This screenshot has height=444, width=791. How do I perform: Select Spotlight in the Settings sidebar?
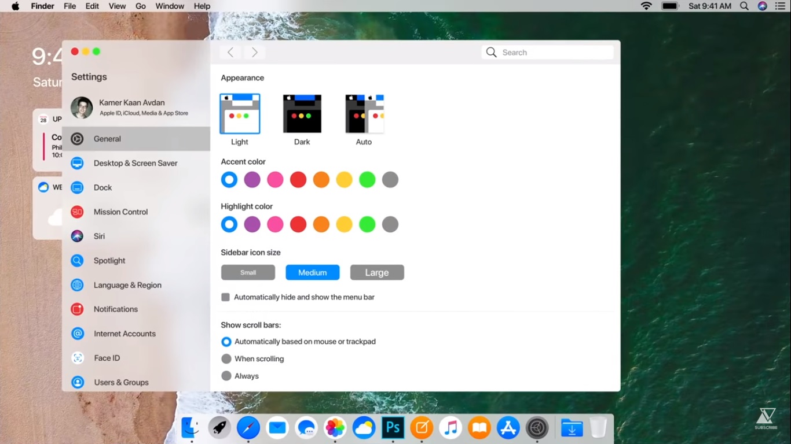coord(136,261)
